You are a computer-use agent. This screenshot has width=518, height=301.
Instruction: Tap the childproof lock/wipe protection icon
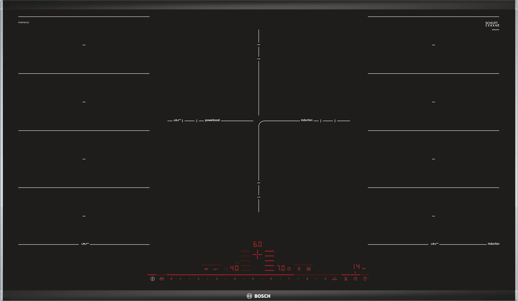tap(162, 279)
